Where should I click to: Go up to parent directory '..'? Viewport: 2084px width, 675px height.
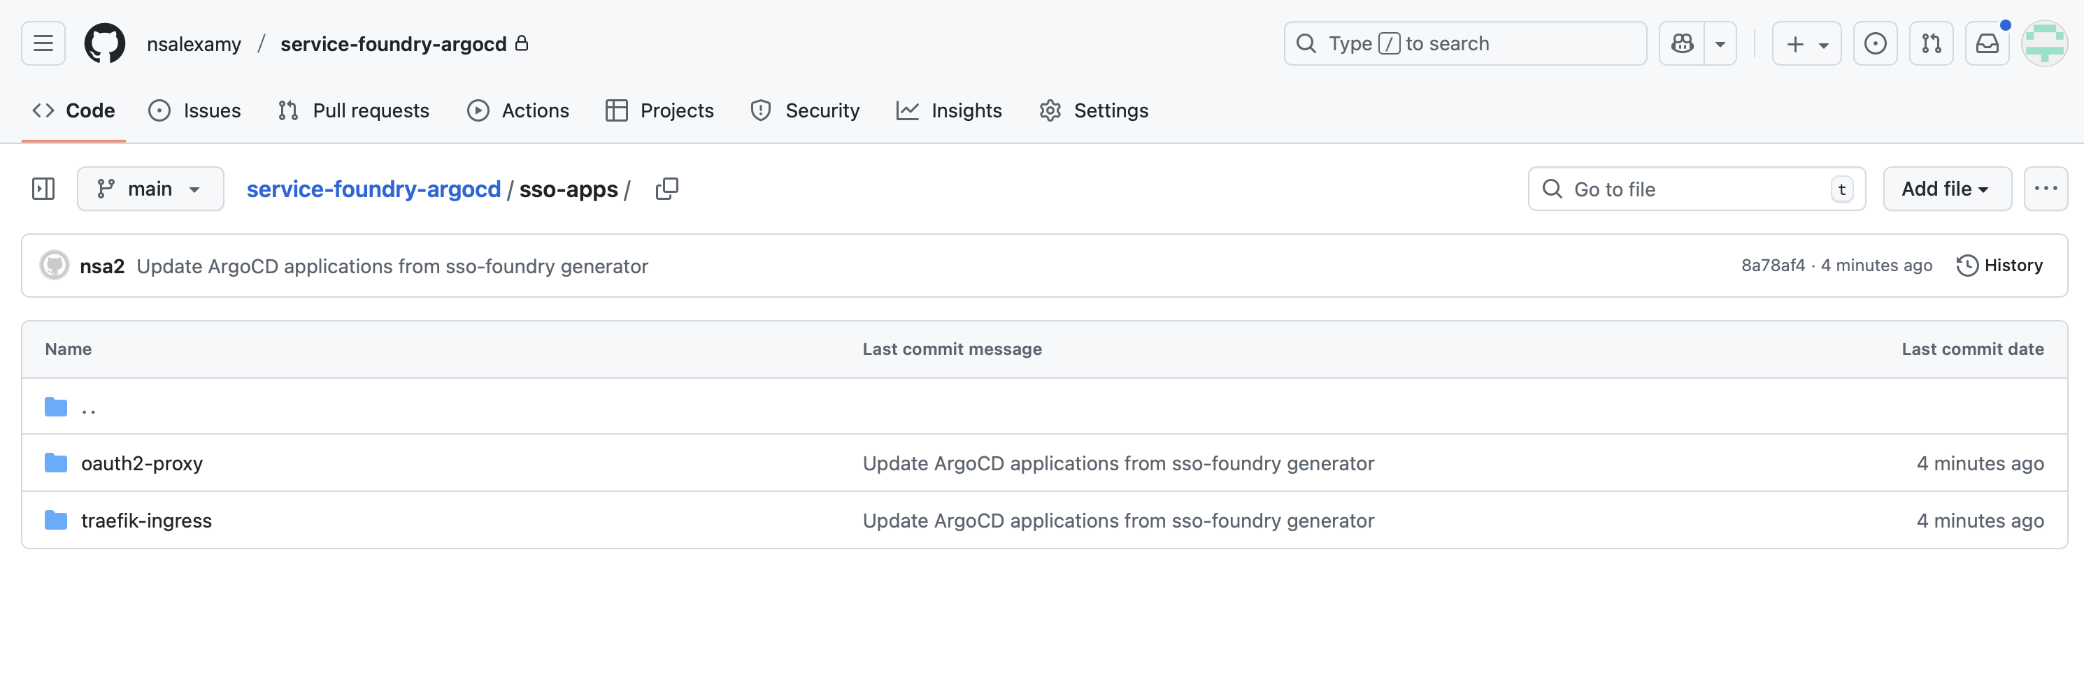coord(89,407)
